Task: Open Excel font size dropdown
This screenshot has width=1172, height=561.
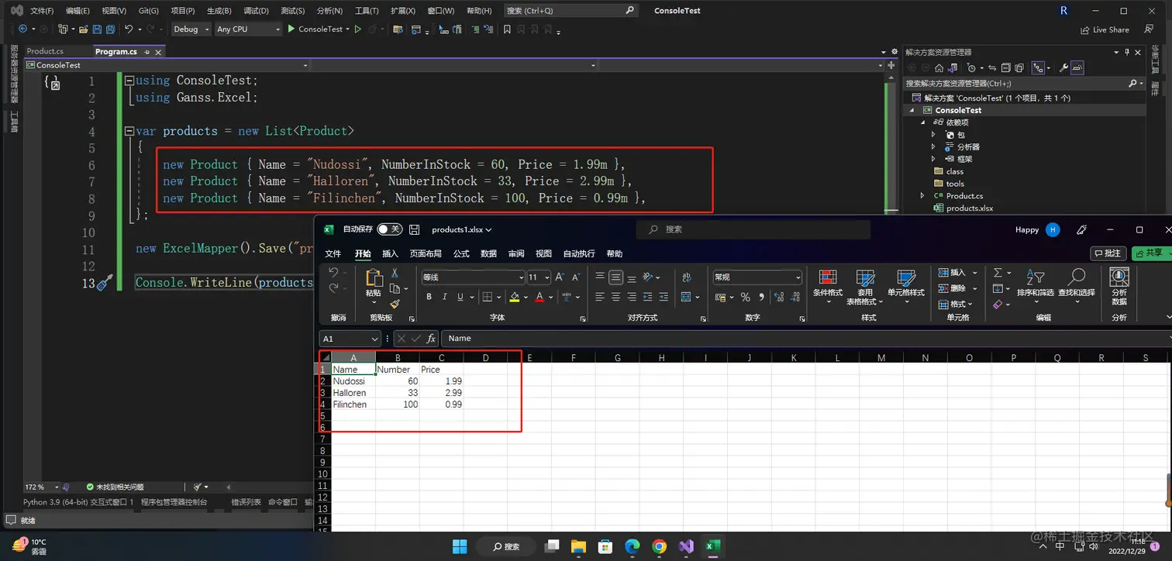Action: (x=547, y=277)
